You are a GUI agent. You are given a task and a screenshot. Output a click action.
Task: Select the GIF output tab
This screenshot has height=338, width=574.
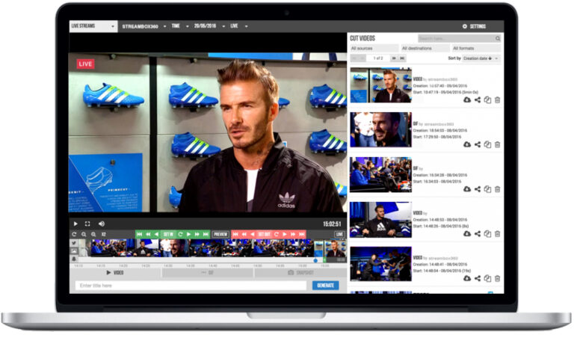tap(208, 273)
